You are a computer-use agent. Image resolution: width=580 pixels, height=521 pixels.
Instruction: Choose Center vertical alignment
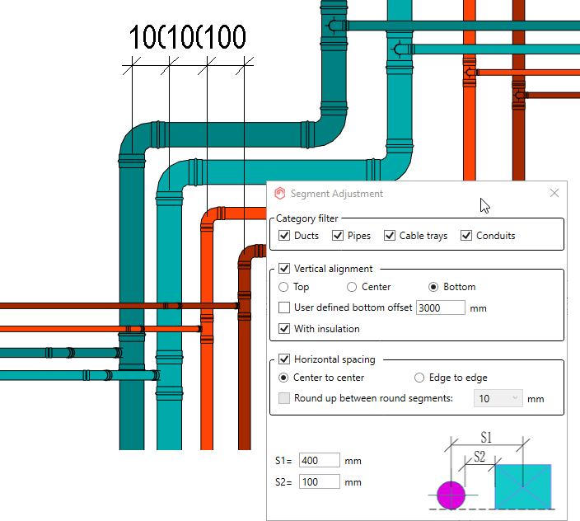pyautogui.click(x=352, y=287)
